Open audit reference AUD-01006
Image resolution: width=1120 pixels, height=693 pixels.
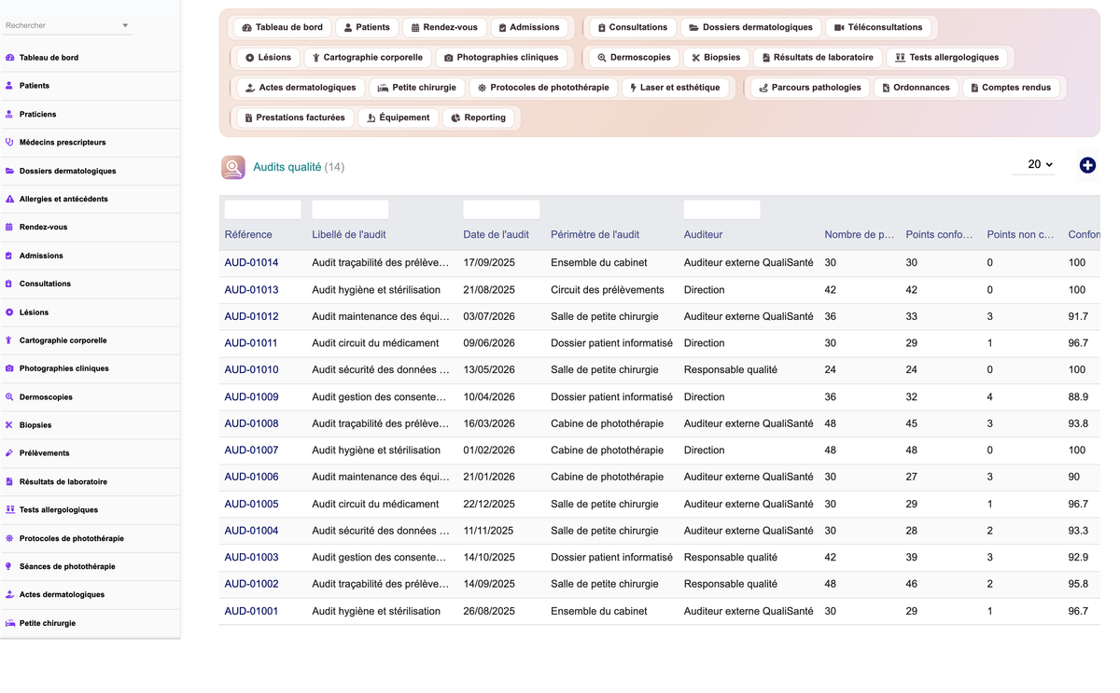click(251, 477)
